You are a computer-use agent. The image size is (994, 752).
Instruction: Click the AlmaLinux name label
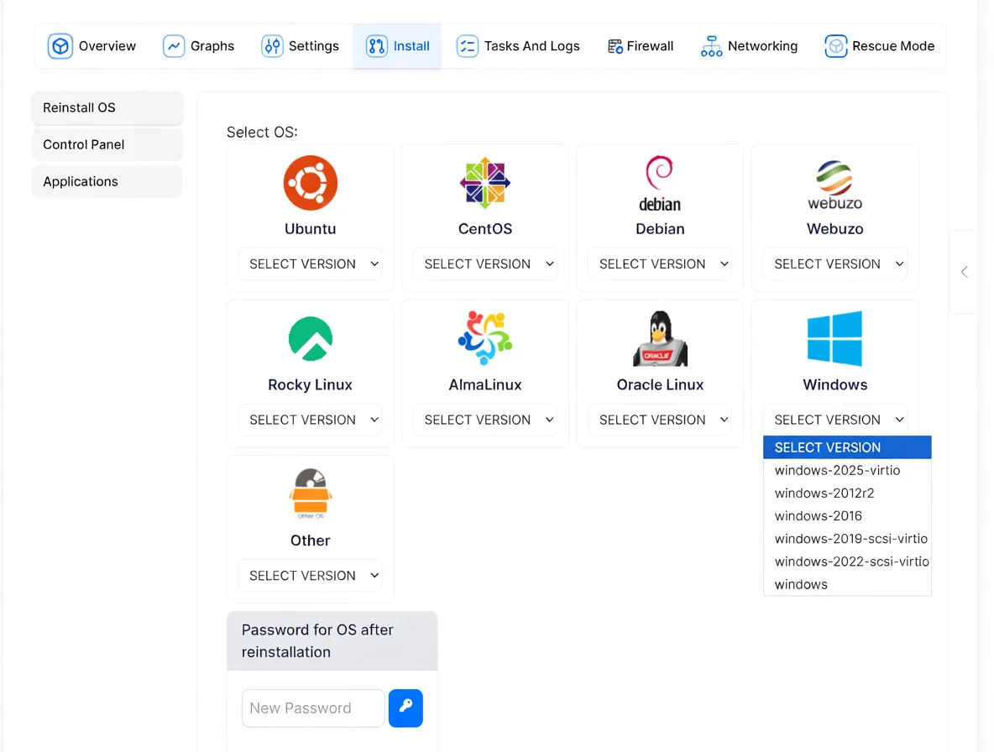(485, 384)
